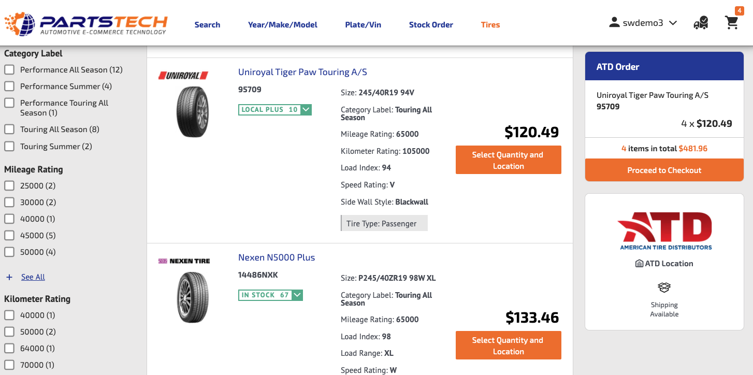Open the Uniroyal Tiger Paw Touring A/S link

pos(302,73)
